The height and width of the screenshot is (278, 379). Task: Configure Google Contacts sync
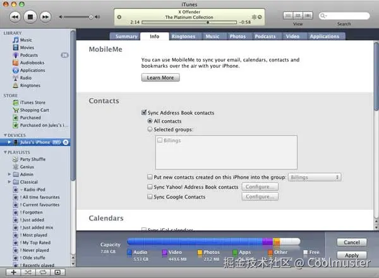pyautogui.click(x=260, y=196)
